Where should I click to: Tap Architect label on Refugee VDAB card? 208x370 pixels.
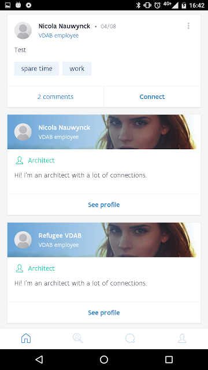[41, 268]
